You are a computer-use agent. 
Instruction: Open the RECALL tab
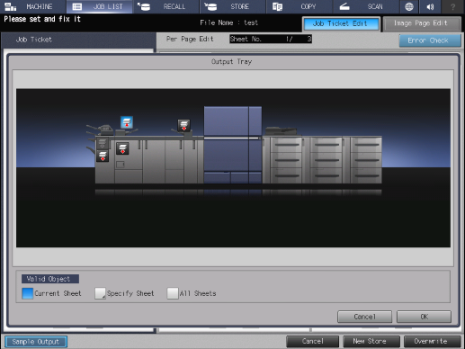tap(166, 6)
